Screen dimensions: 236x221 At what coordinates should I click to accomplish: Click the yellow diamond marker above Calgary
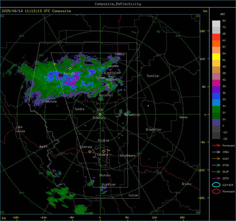click(x=104, y=151)
